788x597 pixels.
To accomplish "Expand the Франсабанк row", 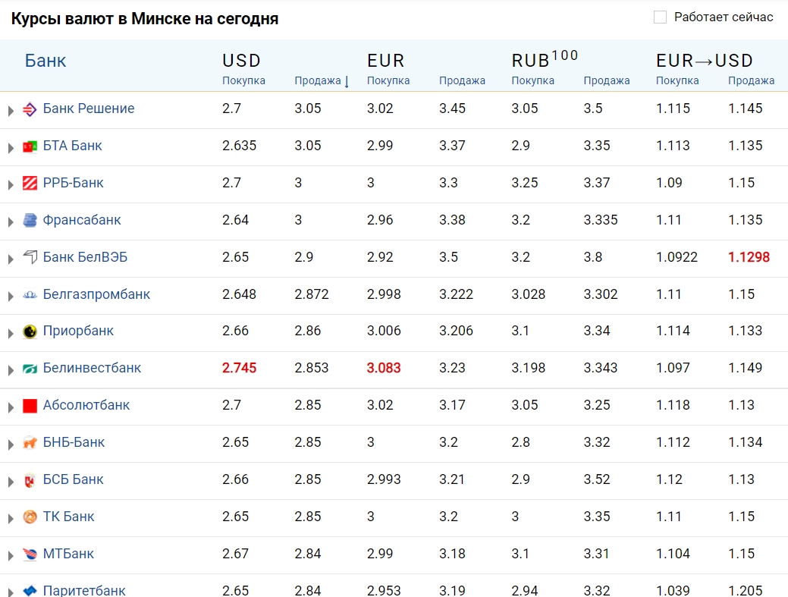I will pyautogui.click(x=11, y=222).
